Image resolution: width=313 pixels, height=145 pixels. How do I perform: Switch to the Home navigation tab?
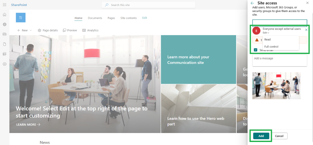click(79, 18)
